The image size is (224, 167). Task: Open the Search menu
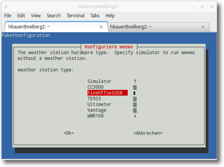(54, 15)
